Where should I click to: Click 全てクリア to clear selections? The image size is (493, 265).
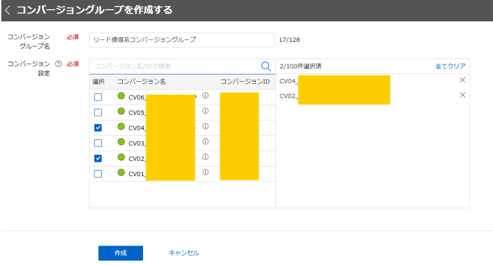coord(450,66)
